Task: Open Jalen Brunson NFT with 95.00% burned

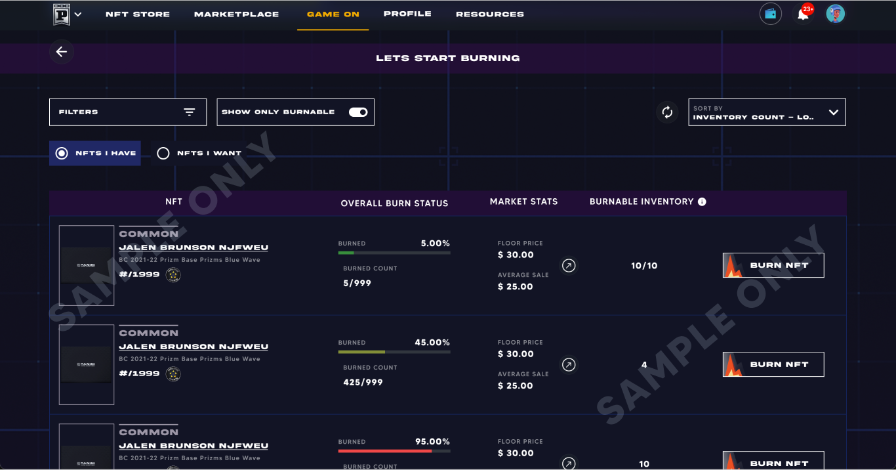Action: tap(193, 446)
